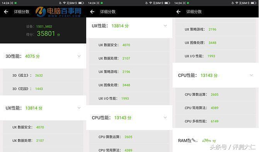
Task: Select the total score 35801 分
Action: (48, 34)
